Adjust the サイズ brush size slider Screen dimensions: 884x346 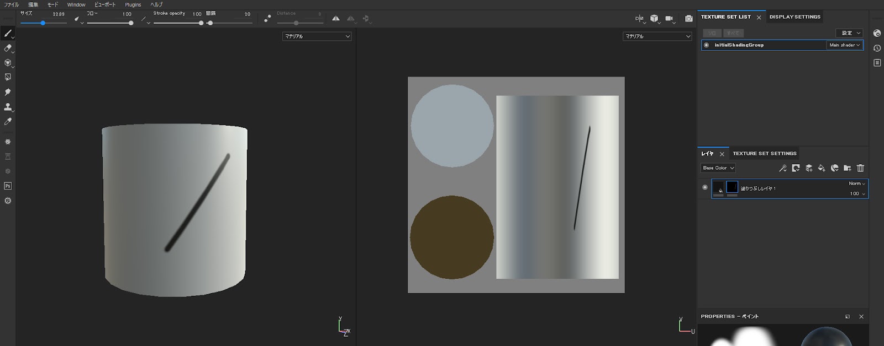pos(43,23)
